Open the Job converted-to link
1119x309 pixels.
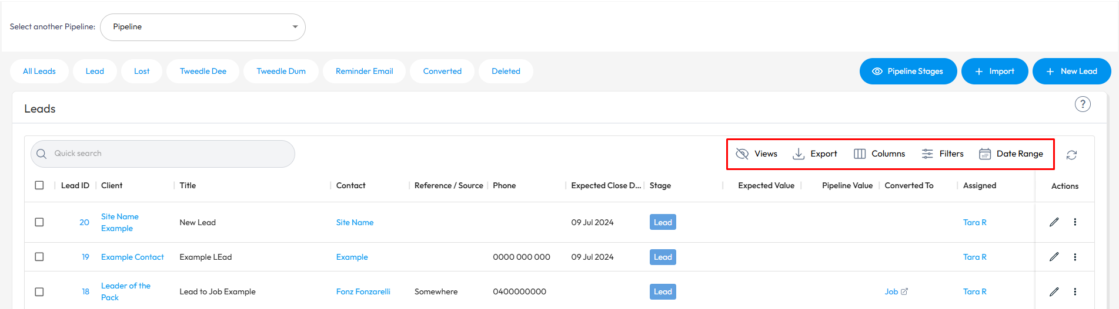point(891,291)
